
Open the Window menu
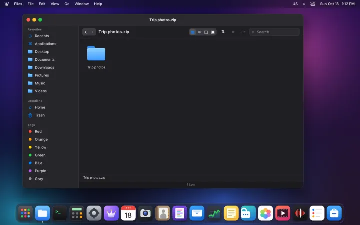pyautogui.click(x=81, y=4)
